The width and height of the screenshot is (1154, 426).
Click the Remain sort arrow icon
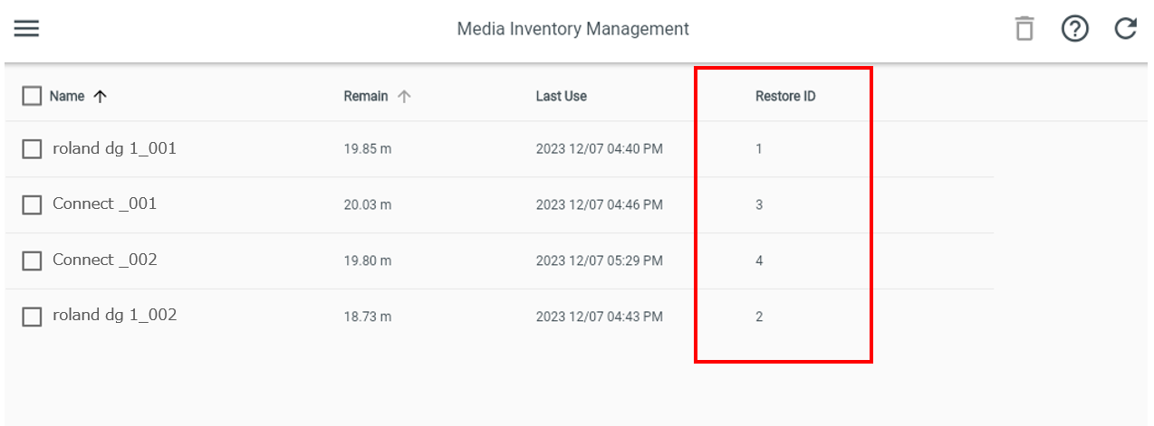click(404, 96)
